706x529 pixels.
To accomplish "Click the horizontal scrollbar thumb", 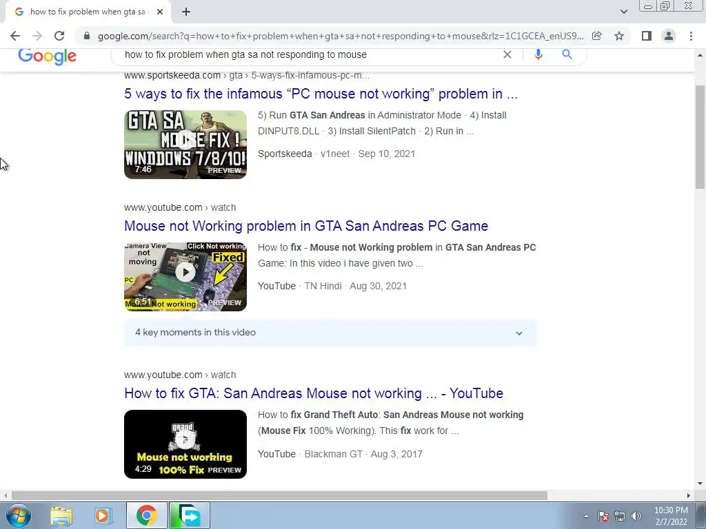I will click(279, 495).
